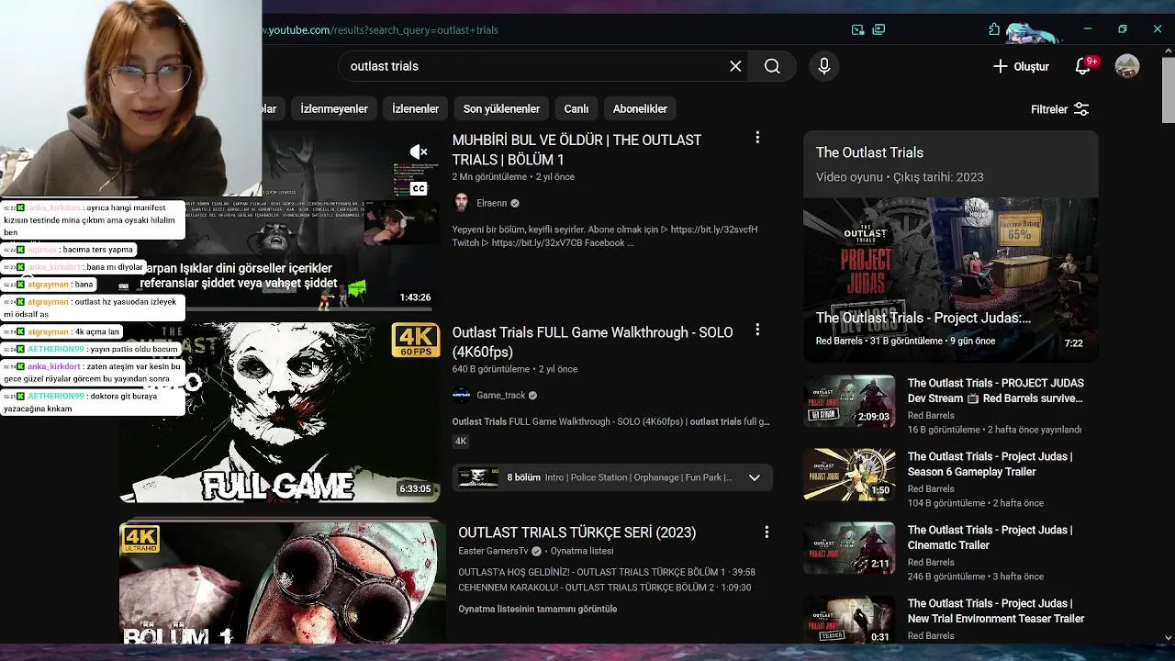
Task: Open OUTLAST TRIALS TÜRKÇE SERİ playlist title
Action: point(577,532)
